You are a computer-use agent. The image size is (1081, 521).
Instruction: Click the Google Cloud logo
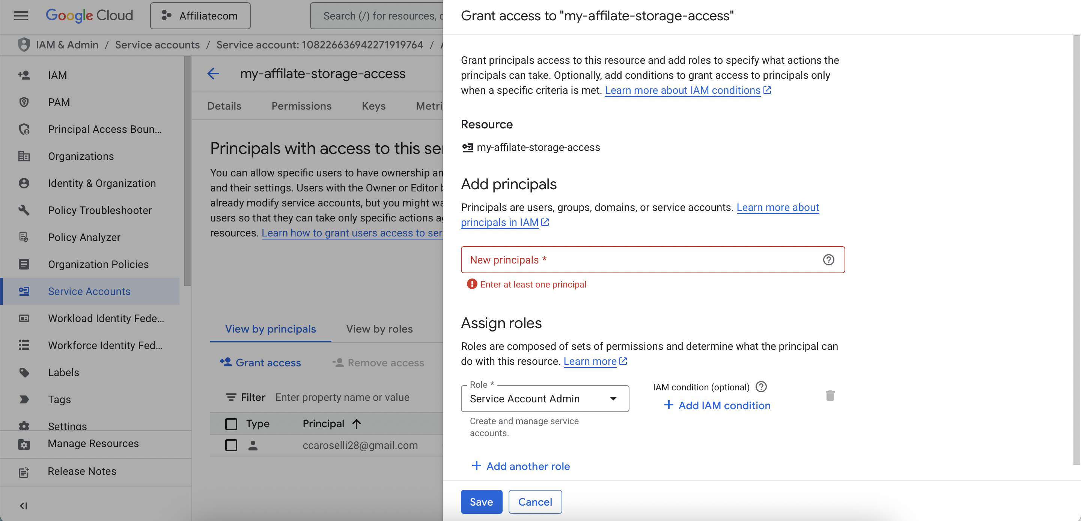89,15
